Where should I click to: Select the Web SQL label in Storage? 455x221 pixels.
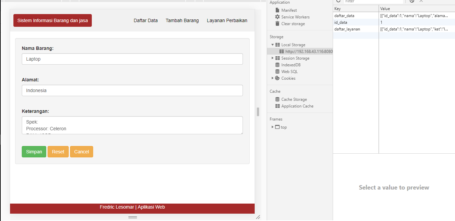(x=289, y=72)
